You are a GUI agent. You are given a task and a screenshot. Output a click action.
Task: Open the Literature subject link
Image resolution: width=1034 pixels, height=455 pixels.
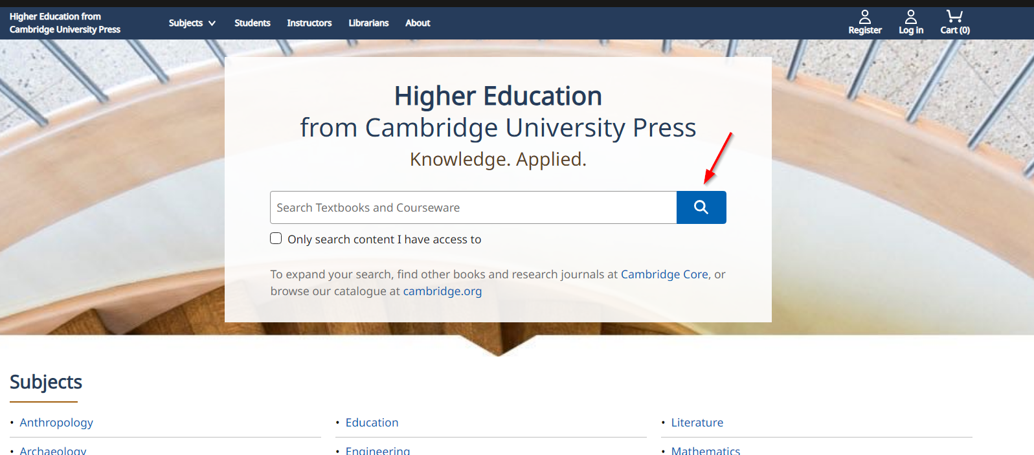pos(697,423)
